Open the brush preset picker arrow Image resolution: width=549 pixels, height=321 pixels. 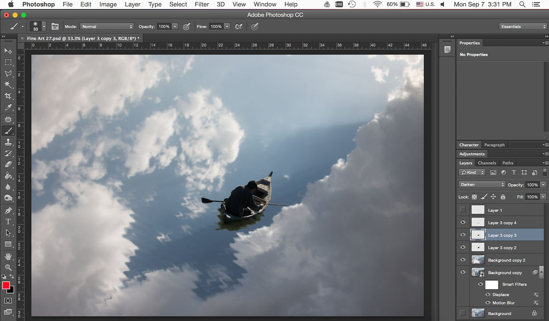pos(44,26)
